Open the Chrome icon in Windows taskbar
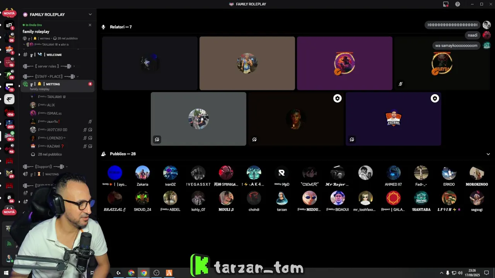Viewport: 495px width, 278px height. (x=144, y=273)
